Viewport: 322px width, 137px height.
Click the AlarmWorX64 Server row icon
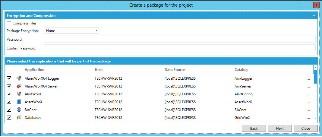19,86
